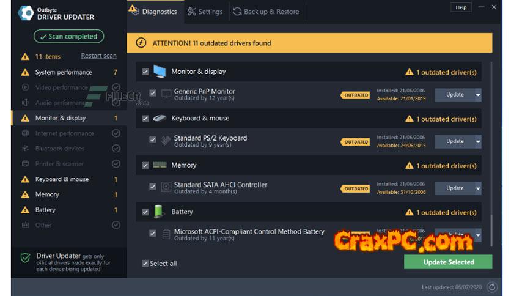Viewport: 511px width, 296px height.
Task: Click the warning triangle beside Monitor & display outdated count
Action: point(410,72)
